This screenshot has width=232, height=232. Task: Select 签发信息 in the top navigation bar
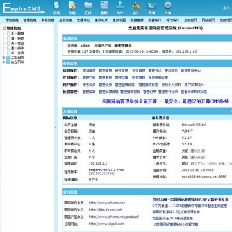(65, 20)
